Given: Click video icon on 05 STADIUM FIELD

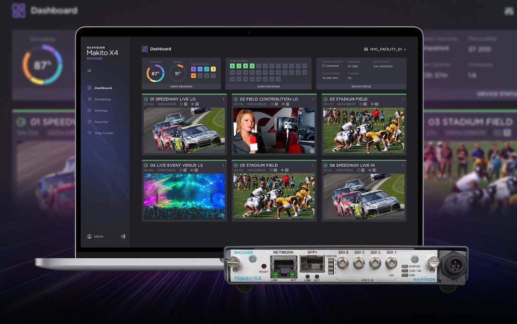Looking at the screenshot, I should click(x=271, y=171).
